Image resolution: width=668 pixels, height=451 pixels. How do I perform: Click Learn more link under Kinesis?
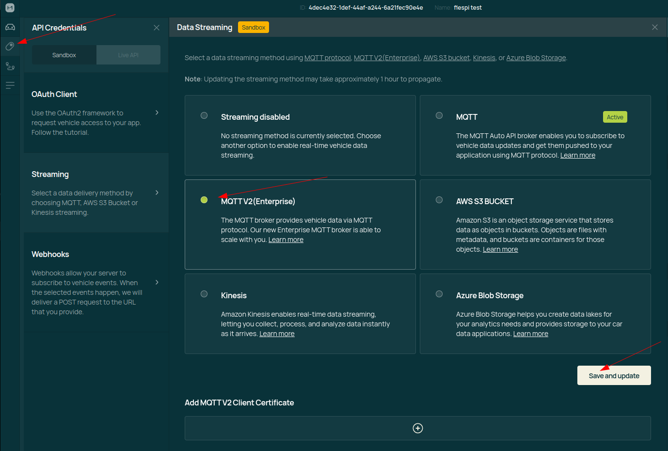277,334
